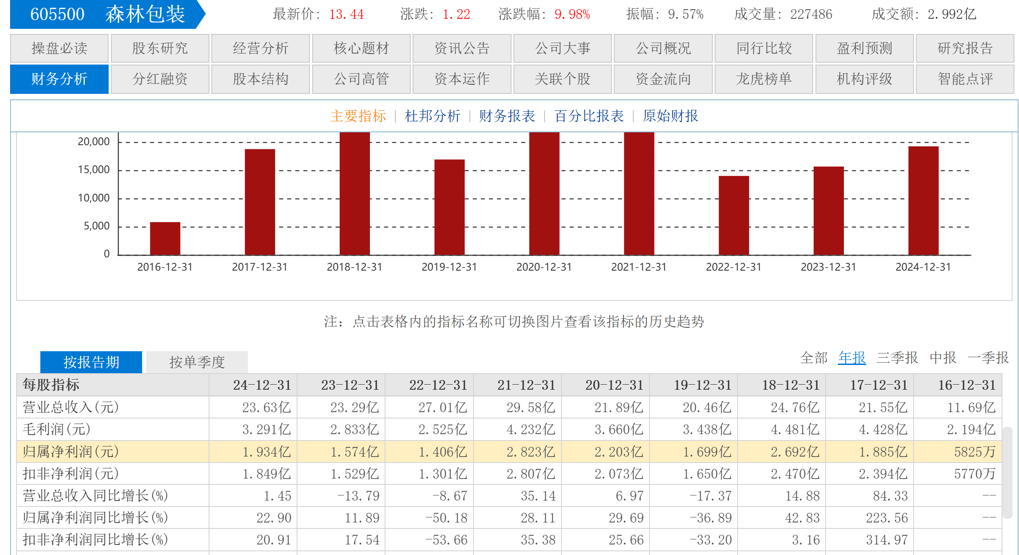
Task: Go to 杜邦分析 section
Action: click(432, 116)
